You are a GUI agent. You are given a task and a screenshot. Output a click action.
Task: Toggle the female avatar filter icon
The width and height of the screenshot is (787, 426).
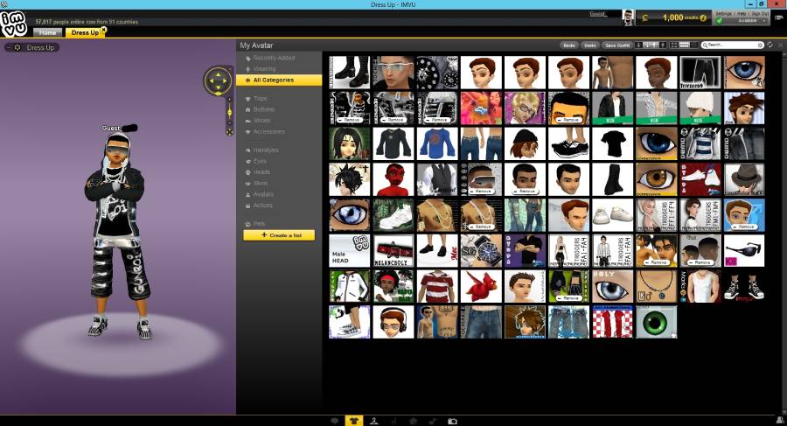(638, 45)
